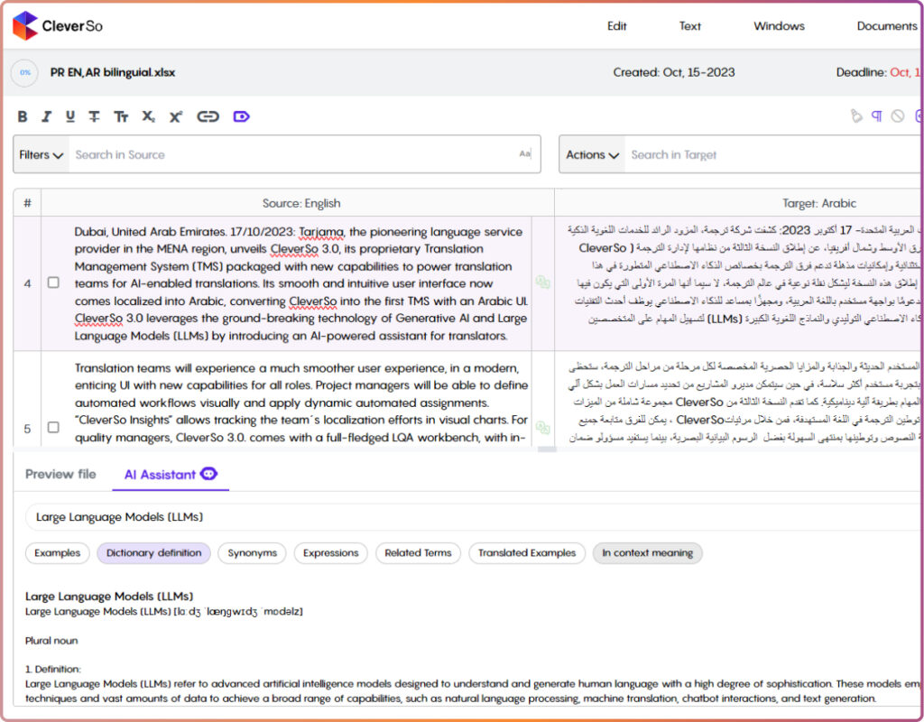Check the checkbox for segment 4
The width and height of the screenshot is (924, 722).
[x=53, y=282]
